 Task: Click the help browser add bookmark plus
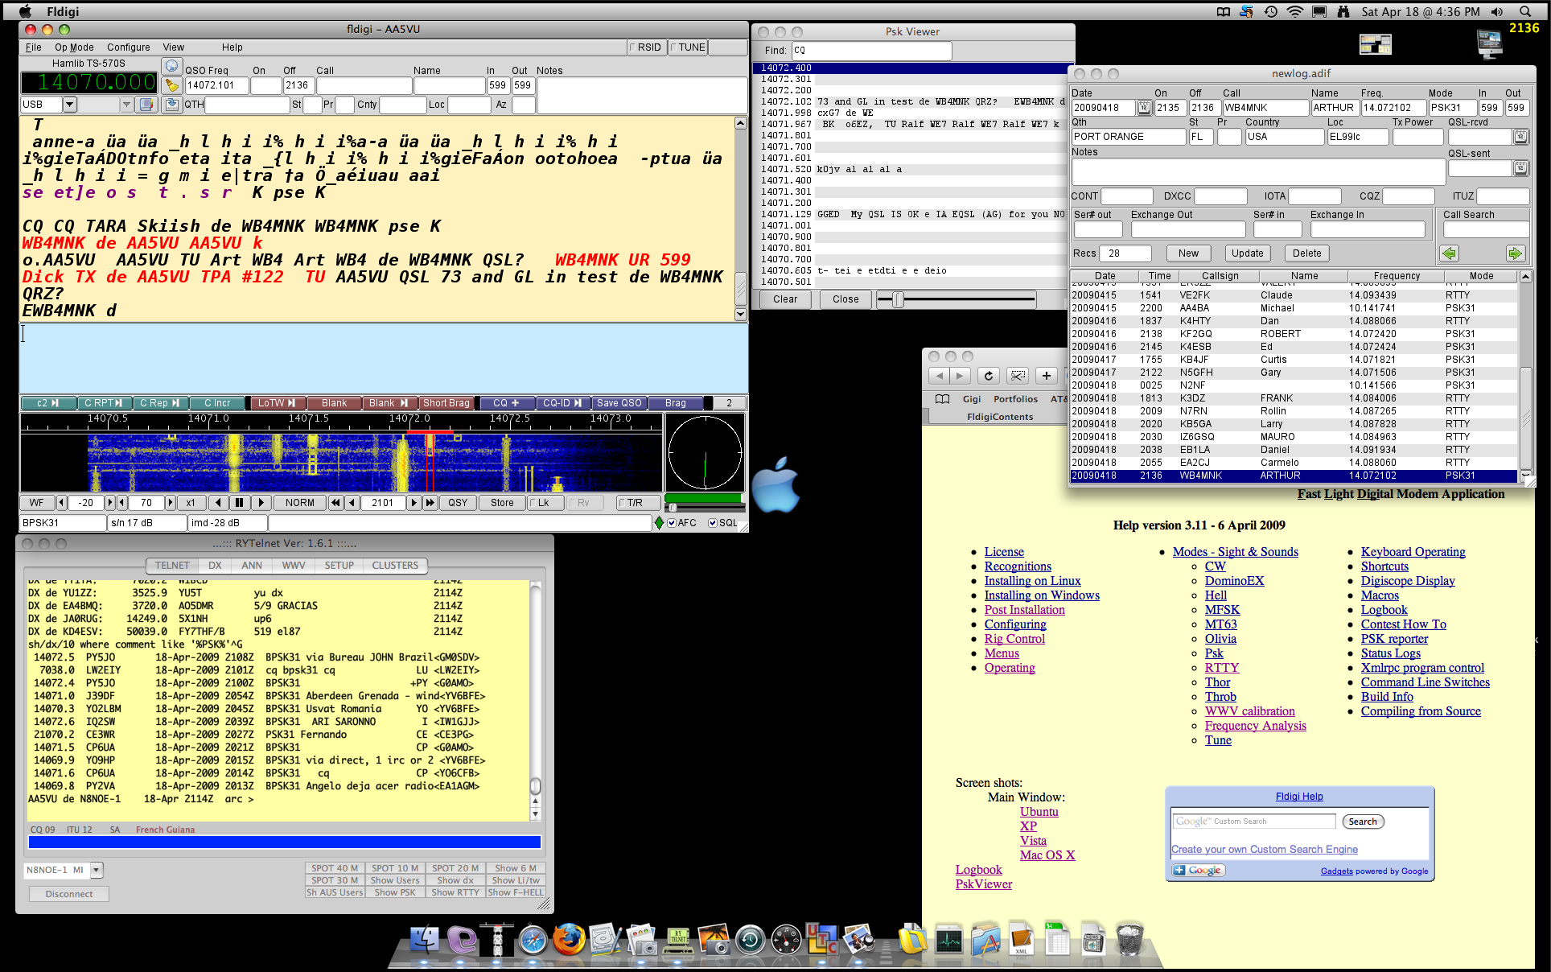coord(1046,376)
